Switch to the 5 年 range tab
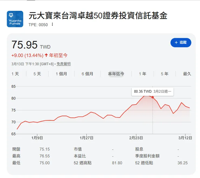Screen dimensions: 200x178 click(165, 74)
